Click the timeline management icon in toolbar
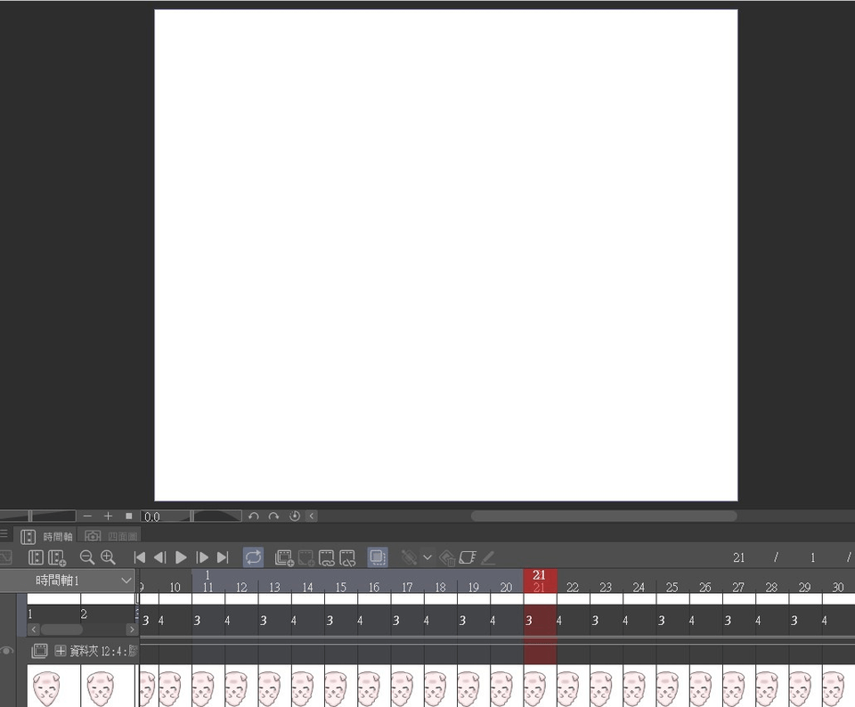Image resolution: width=855 pixels, height=707 pixels. tap(36, 557)
